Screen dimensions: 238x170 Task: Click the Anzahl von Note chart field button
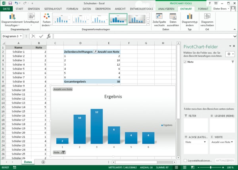pos(63,89)
